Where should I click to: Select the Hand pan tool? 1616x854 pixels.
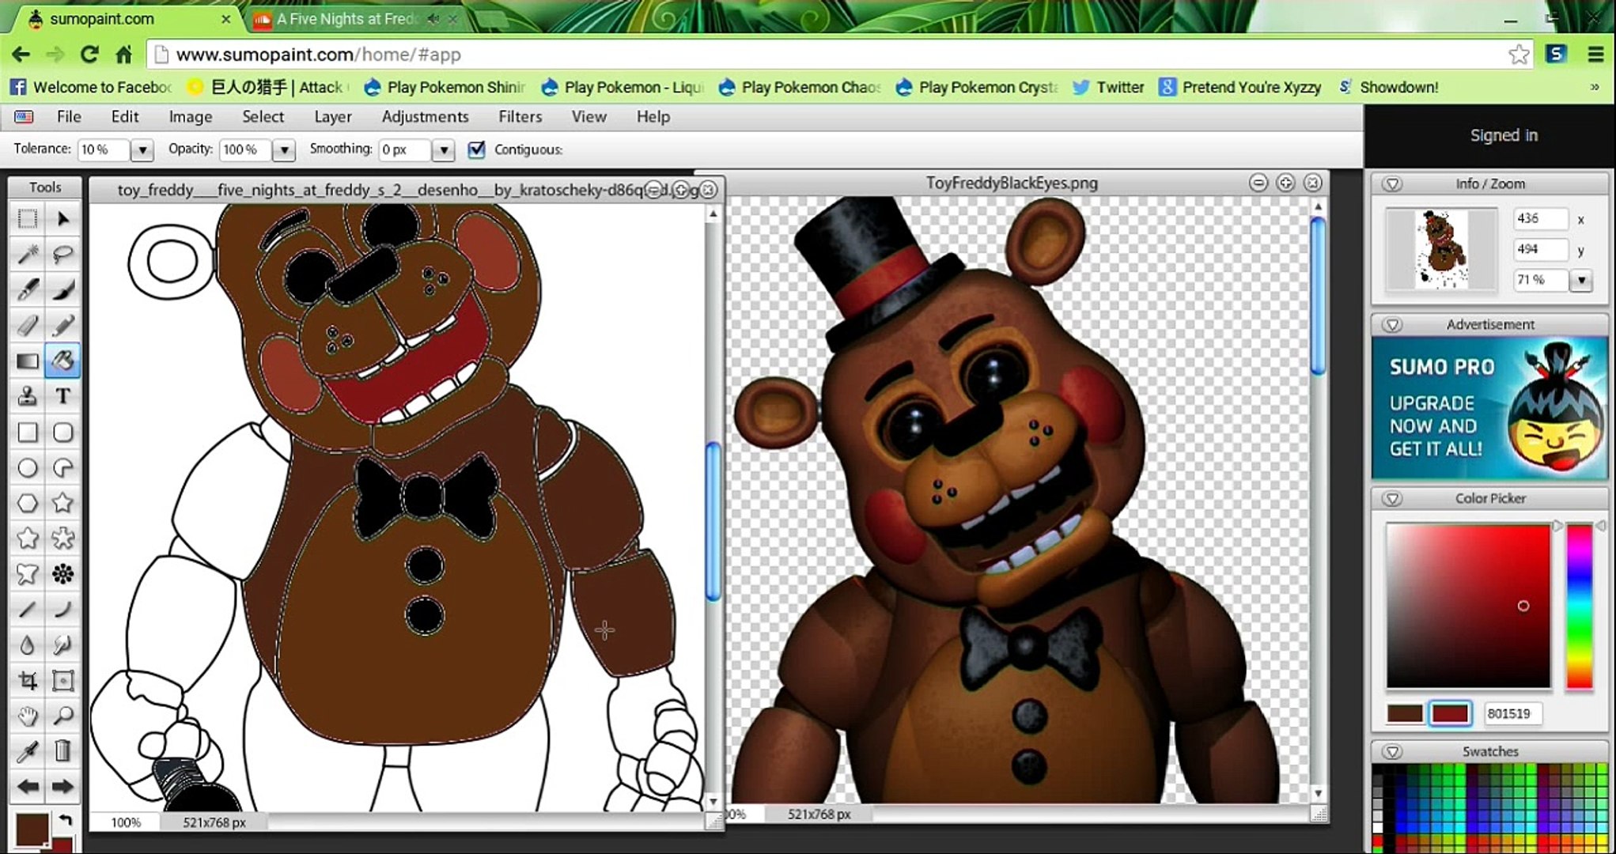click(28, 716)
